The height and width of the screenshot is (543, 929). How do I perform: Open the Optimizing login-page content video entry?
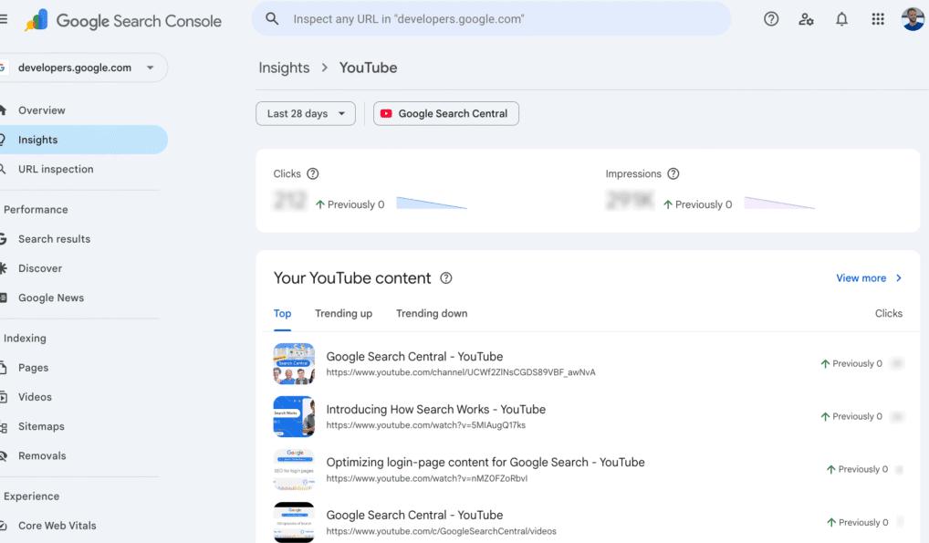(x=485, y=463)
